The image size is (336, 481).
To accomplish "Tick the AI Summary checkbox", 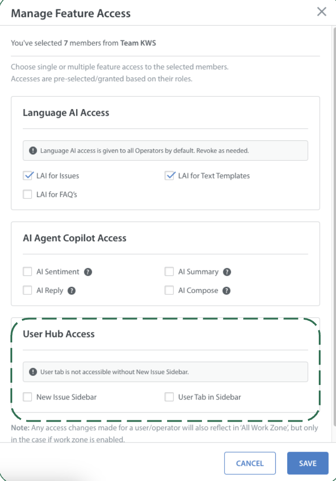I will [169, 272].
